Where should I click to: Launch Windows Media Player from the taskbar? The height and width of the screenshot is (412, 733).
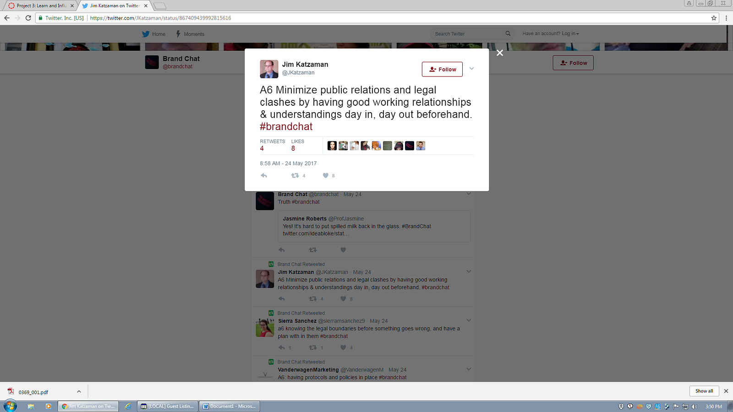48,406
